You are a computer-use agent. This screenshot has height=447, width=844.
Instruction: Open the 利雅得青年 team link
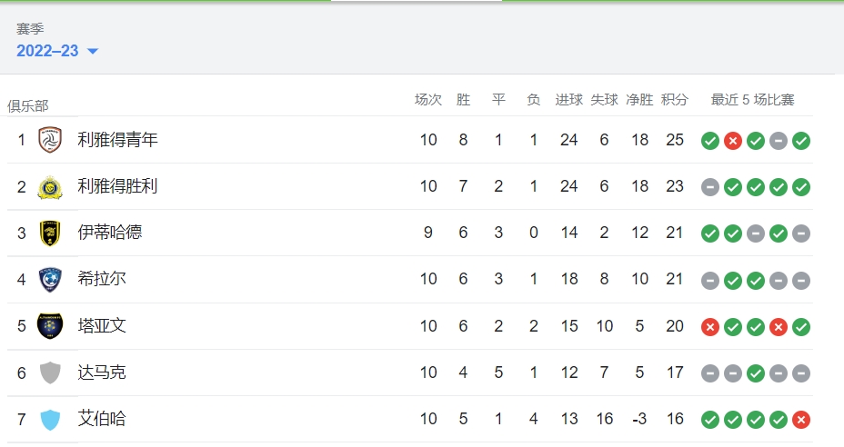[117, 140]
